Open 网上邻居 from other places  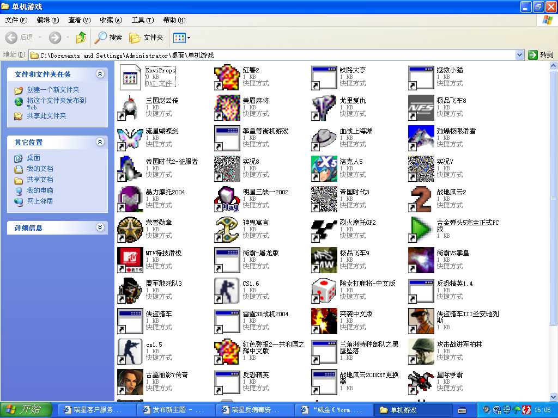(x=40, y=201)
